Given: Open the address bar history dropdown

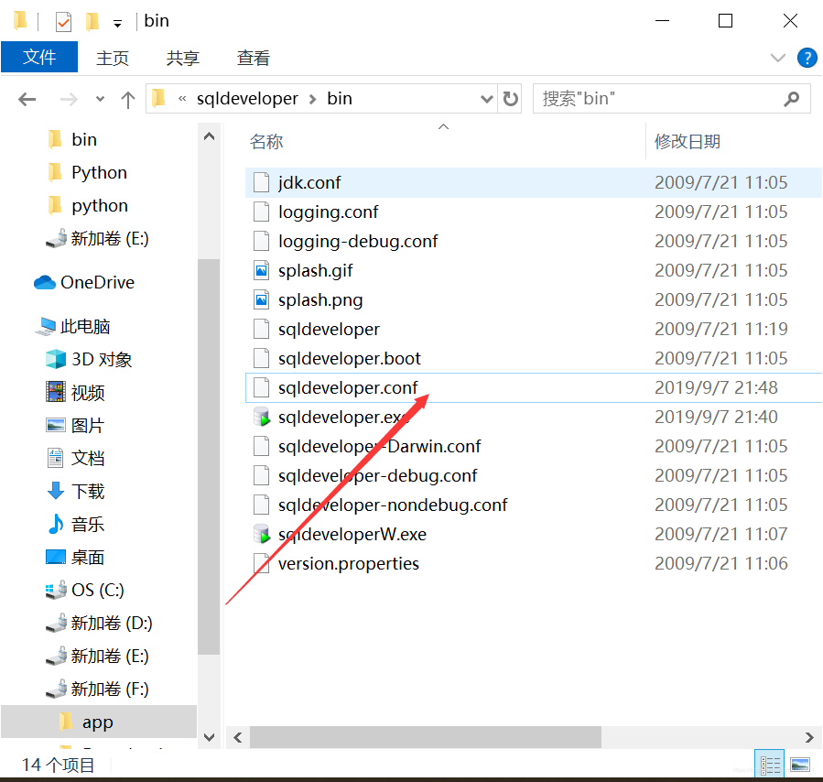Looking at the screenshot, I should pos(486,99).
